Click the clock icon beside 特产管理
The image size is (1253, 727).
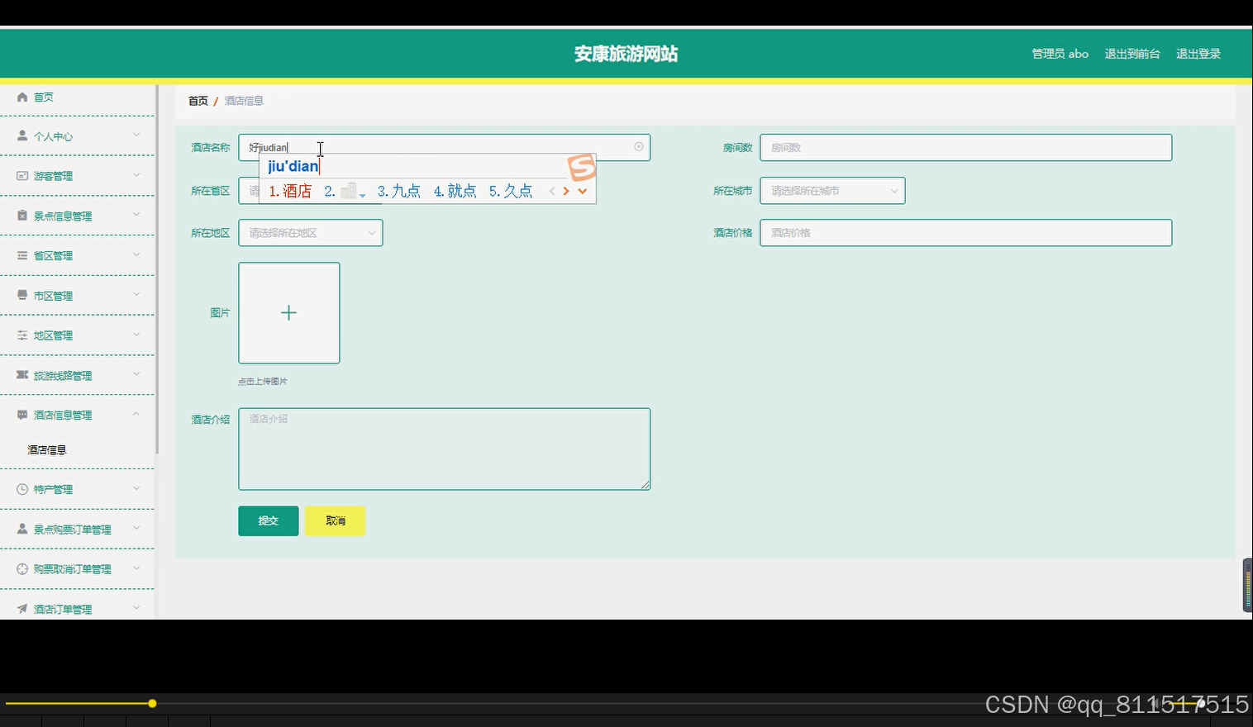click(x=22, y=489)
